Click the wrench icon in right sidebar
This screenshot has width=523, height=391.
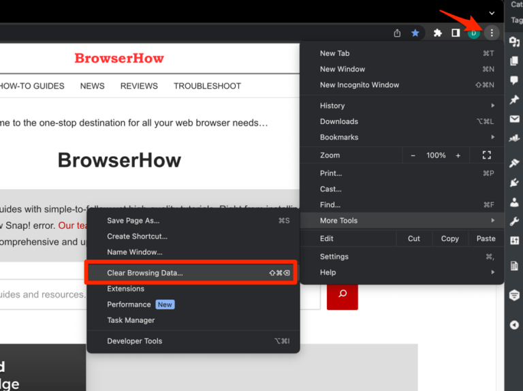click(515, 221)
